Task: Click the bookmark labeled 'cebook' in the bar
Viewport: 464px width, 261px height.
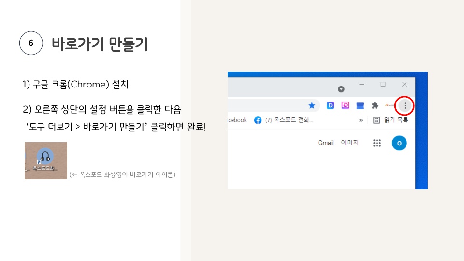Action: click(237, 120)
